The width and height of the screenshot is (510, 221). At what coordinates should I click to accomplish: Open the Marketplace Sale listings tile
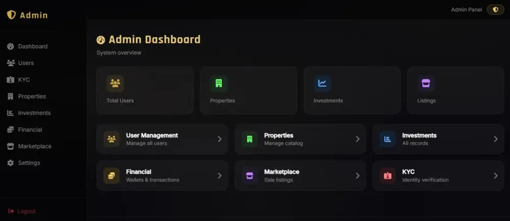click(300, 176)
